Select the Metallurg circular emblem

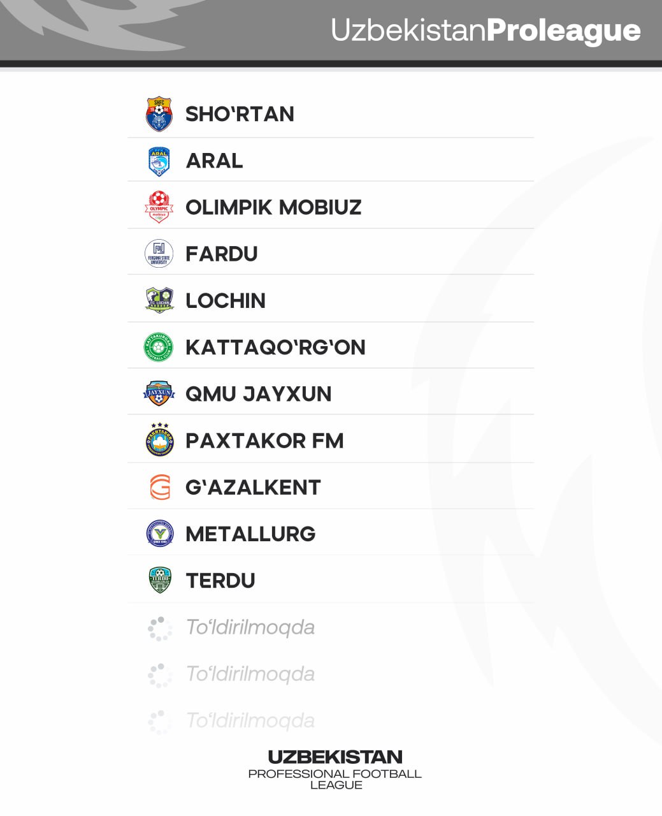(x=159, y=534)
